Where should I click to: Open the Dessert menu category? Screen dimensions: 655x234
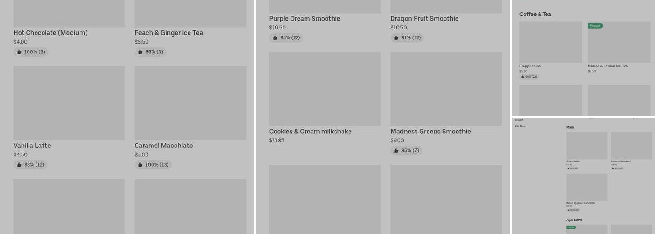(519, 120)
